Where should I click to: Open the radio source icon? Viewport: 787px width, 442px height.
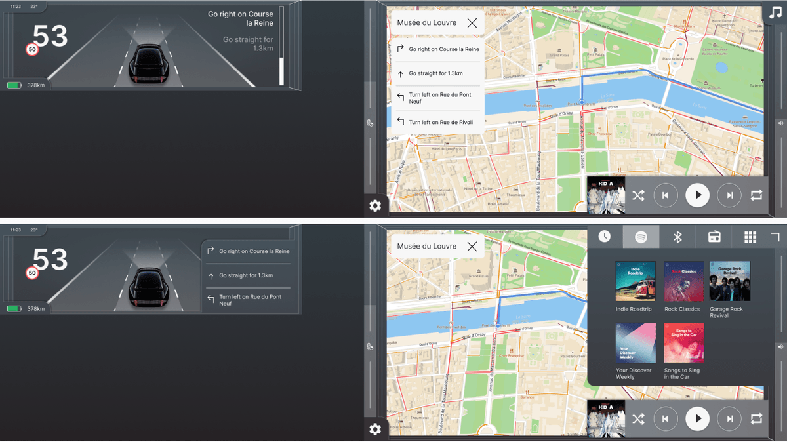coord(714,237)
